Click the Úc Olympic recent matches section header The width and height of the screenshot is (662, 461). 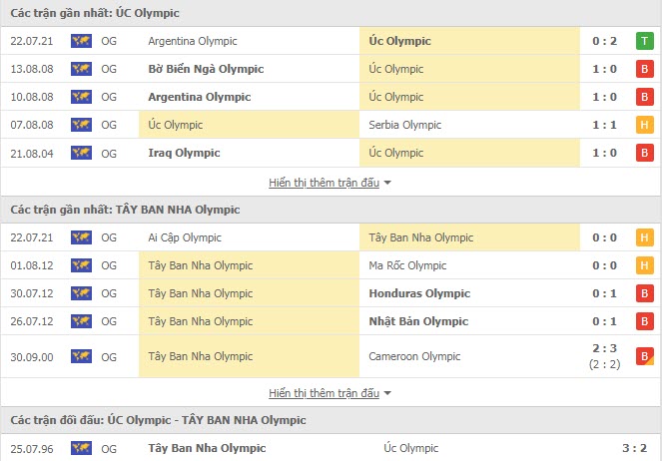click(96, 13)
